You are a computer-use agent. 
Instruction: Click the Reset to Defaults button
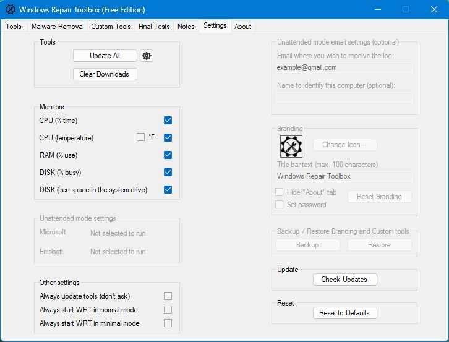pyautogui.click(x=344, y=313)
